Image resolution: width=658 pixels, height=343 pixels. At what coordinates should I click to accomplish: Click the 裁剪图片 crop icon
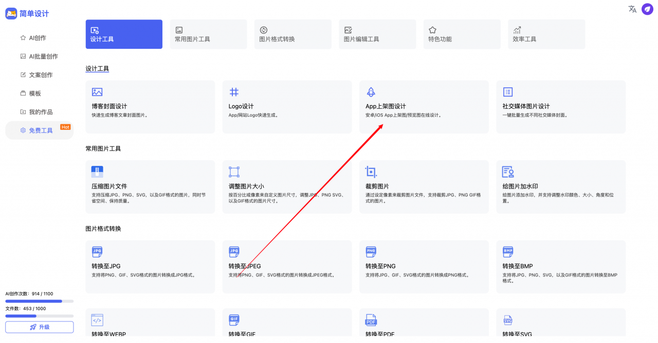[x=371, y=172]
